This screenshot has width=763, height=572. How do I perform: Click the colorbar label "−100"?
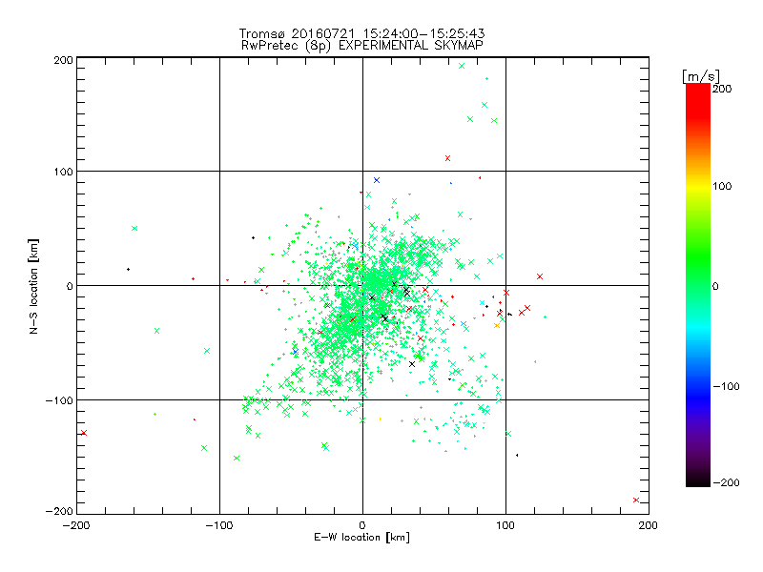(726, 386)
